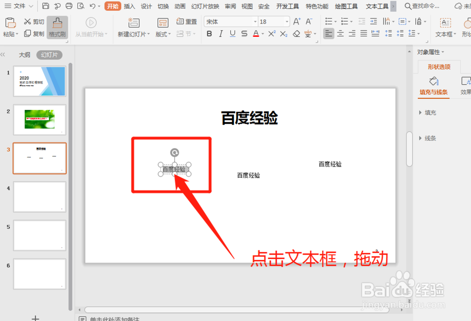
Task: Open the bulleted list dropdown
Action: pyautogui.click(x=335, y=22)
